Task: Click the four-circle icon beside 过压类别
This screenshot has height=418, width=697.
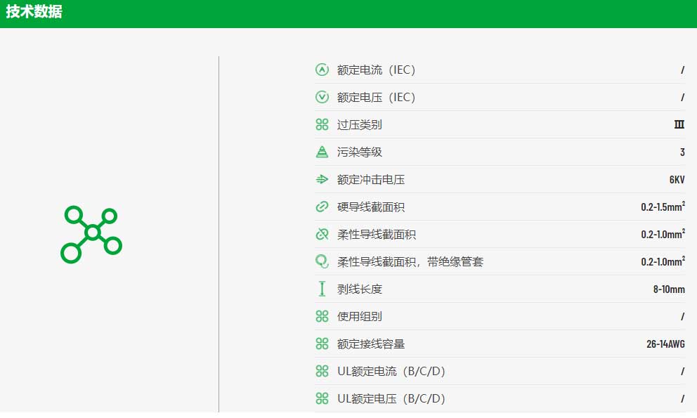Action: (x=322, y=124)
